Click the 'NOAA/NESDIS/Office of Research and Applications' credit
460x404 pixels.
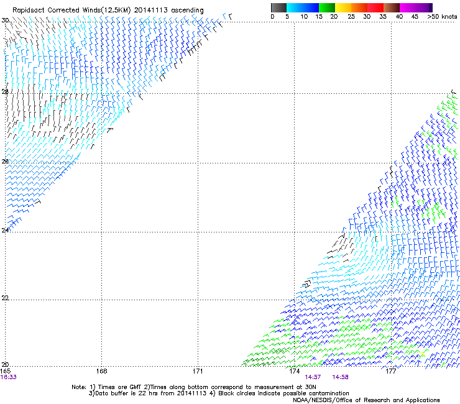click(366, 400)
